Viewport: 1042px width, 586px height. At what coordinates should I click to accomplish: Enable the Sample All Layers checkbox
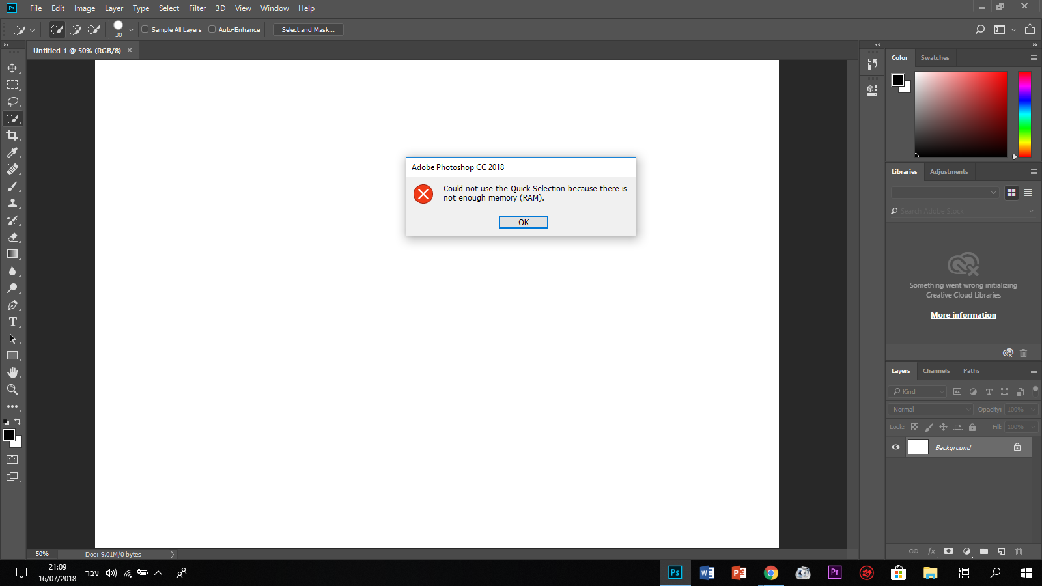pos(145,29)
